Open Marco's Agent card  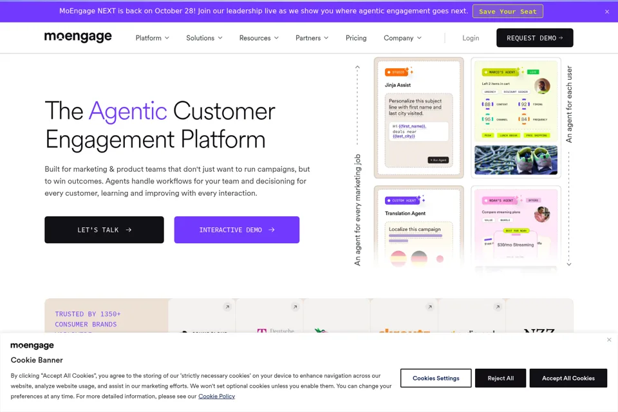(x=516, y=118)
